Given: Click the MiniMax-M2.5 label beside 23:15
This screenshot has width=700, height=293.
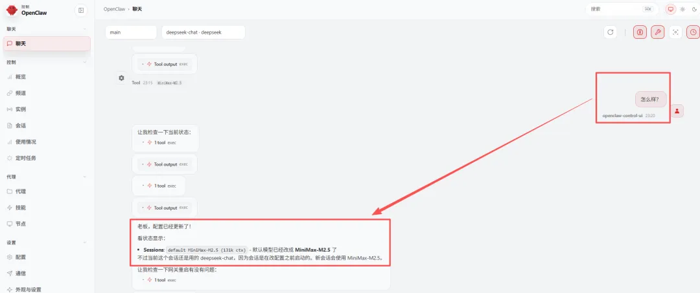Looking at the screenshot, I should [170, 83].
